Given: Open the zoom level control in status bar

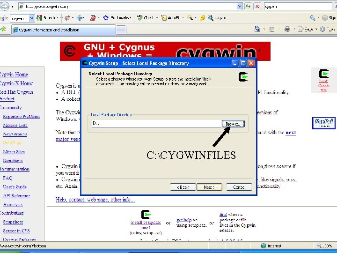Looking at the screenshot, I should pyautogui.click(x=326, y=246).
